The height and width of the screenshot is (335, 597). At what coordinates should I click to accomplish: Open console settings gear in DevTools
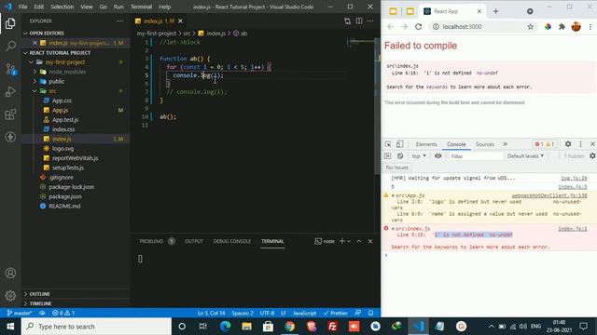pos(592,156)
